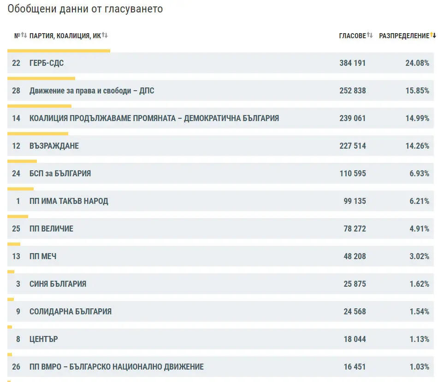Click sort arrows beside ПАРТИЯ, КОАЛИЦИЯ, ИК

point(105,35)
